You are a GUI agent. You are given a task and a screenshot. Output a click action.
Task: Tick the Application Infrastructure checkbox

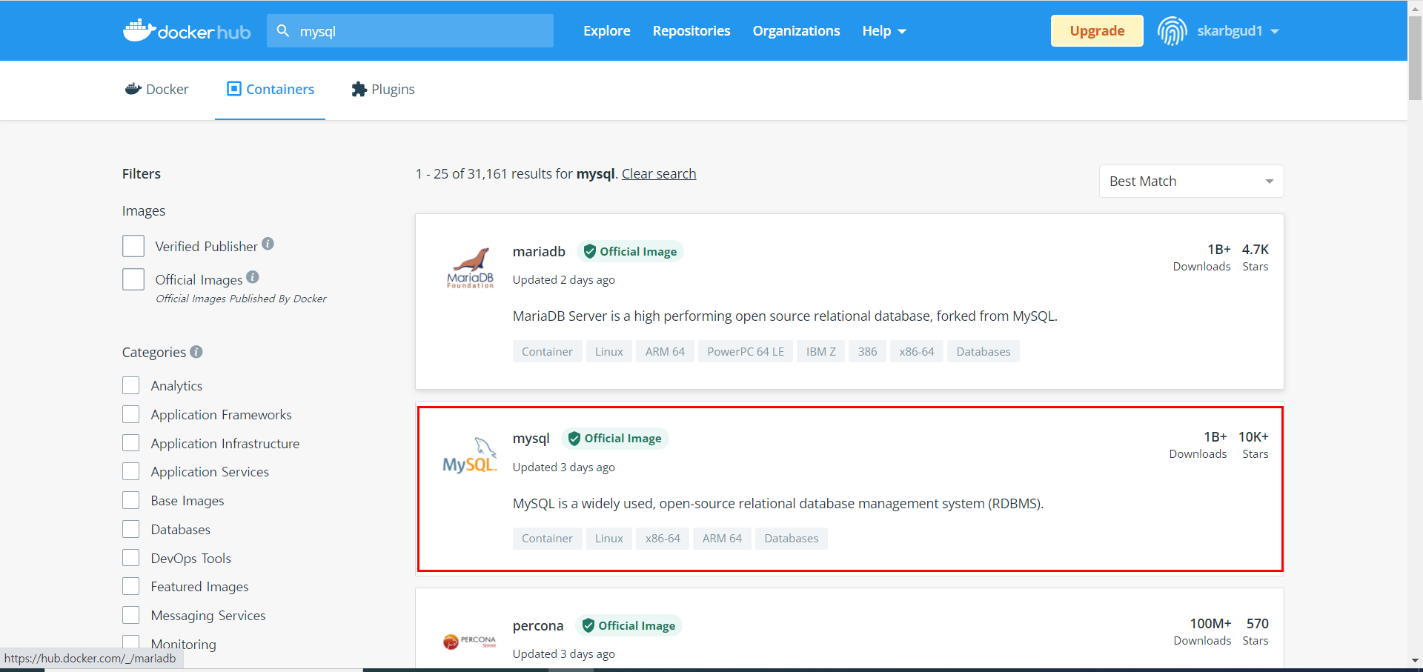pyautogui.click(x=131, y=443)
